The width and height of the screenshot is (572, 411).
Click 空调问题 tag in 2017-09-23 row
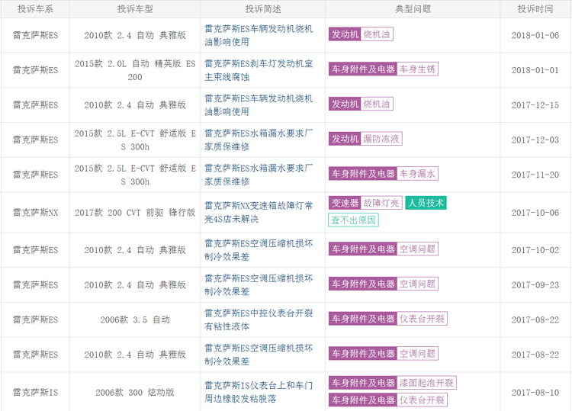417,284
